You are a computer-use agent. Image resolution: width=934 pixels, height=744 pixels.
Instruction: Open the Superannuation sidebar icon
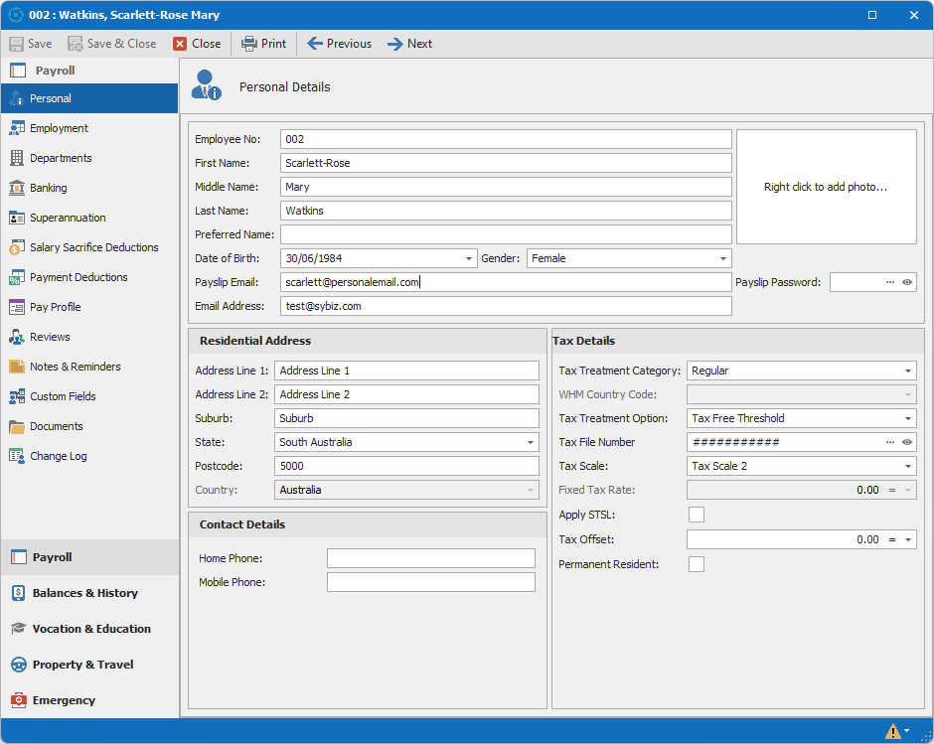pyautogui.click(x=17, y=218)
